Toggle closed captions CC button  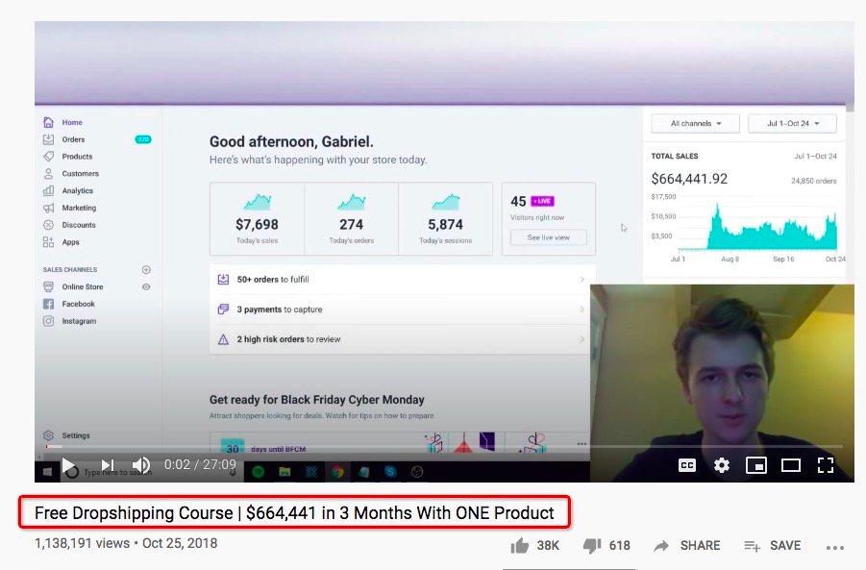pos(686,465)
